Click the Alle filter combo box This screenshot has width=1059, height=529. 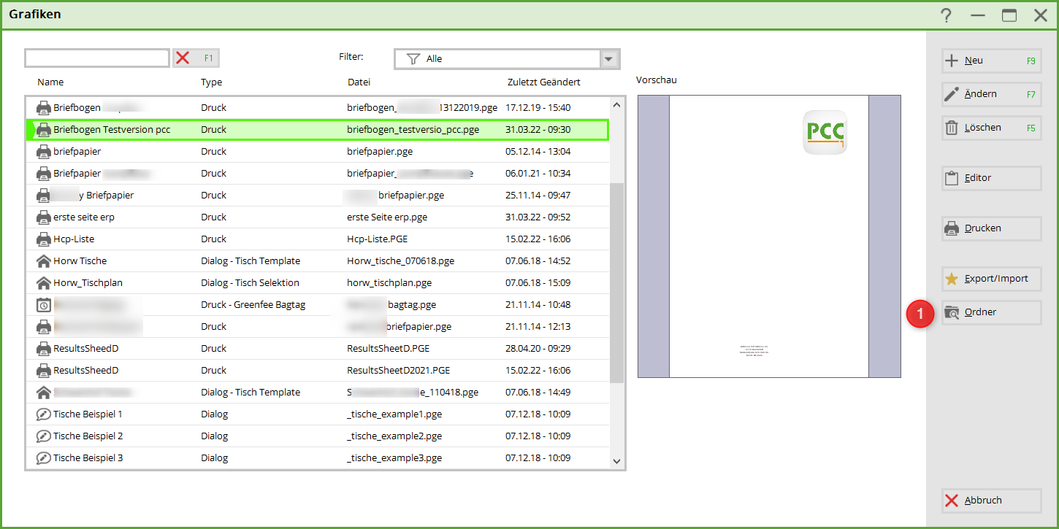(498, 59)
